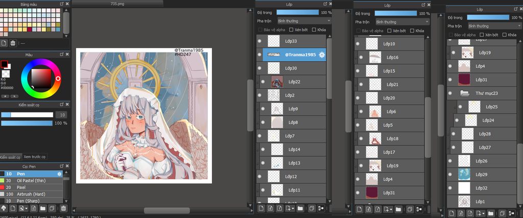Merge layer down in panel containing Lớp33

321,208
